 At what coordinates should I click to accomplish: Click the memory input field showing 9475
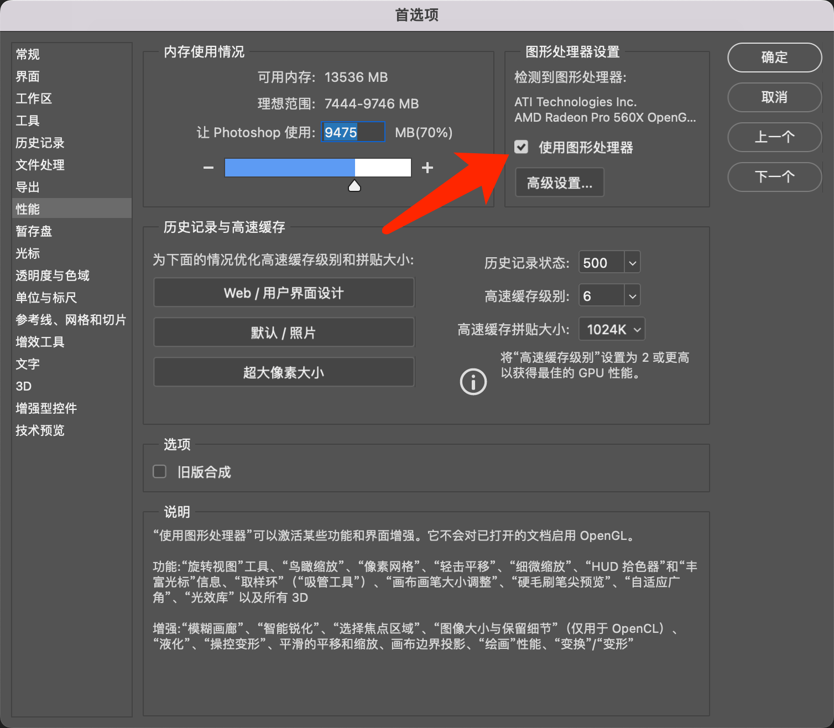tap(353, 132)
